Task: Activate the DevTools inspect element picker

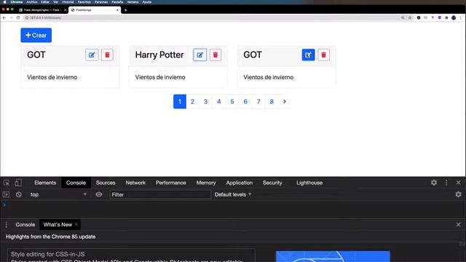Action: pyautogui.click(x=7, y=183)
